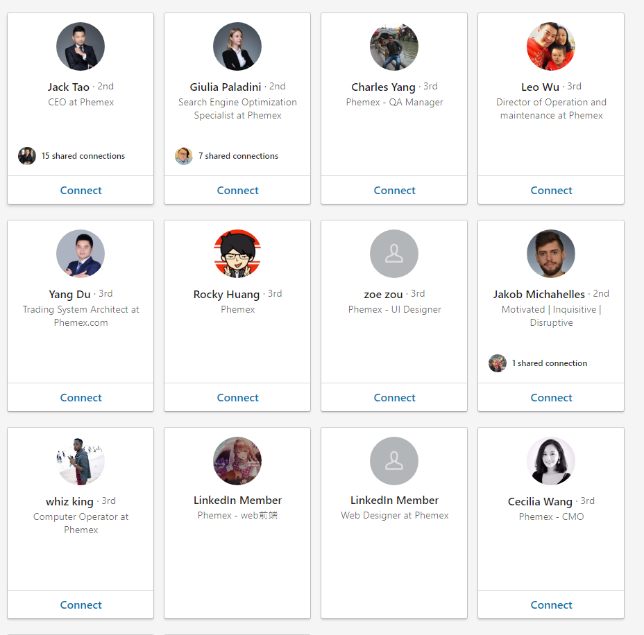
Task: Connect with Jack Tao
Action: [x=80, y=191]
